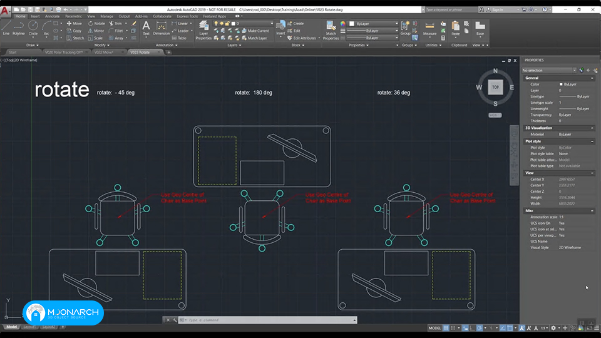This screenshot has height=338, width=601.
Task: Toggle dynamic input in status bar
Action: click(465, 328)
